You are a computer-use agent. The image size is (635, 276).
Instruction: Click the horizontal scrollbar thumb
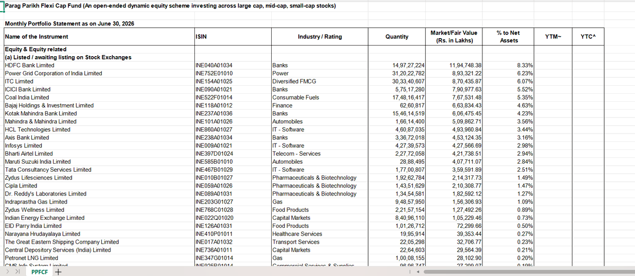click(x=529, y=272)
